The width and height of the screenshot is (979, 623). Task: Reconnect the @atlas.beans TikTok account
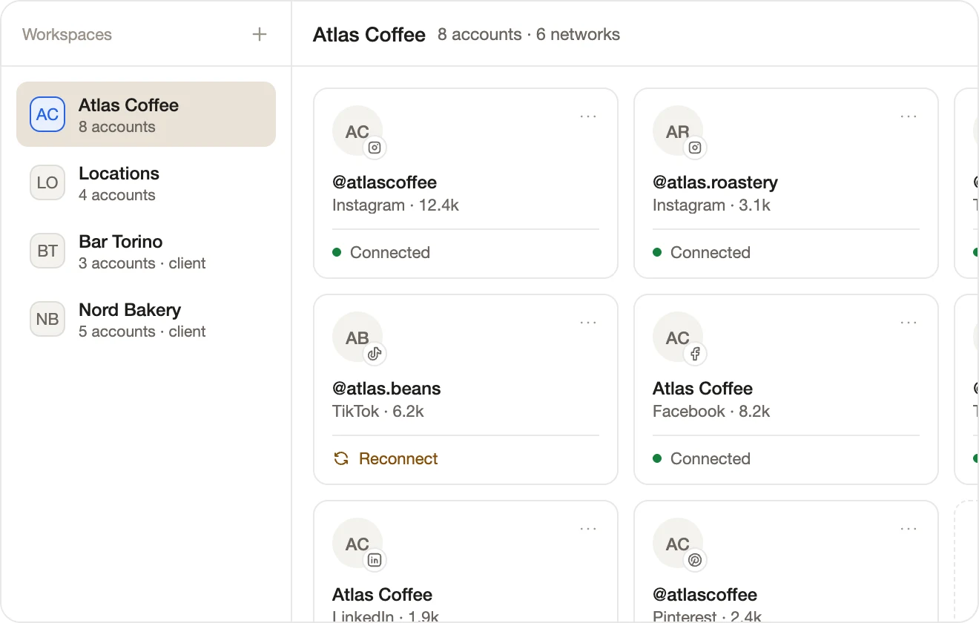coord(386,458)
